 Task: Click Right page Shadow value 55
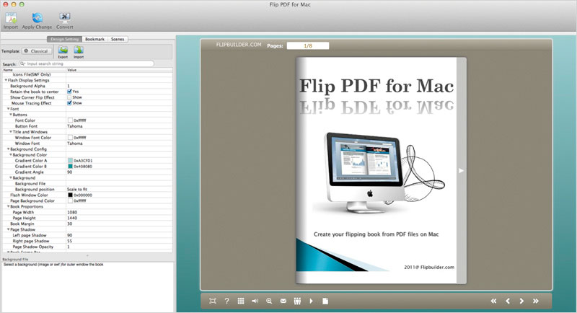(x=69, y=241)
